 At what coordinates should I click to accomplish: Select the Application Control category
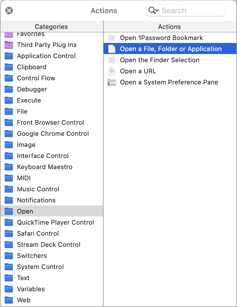[x=46, y=56]
